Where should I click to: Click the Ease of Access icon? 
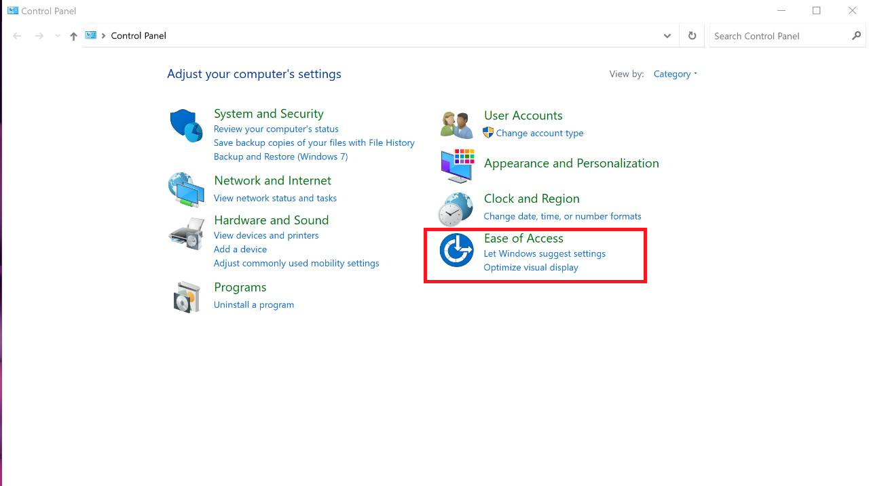(x=456, y=250)
